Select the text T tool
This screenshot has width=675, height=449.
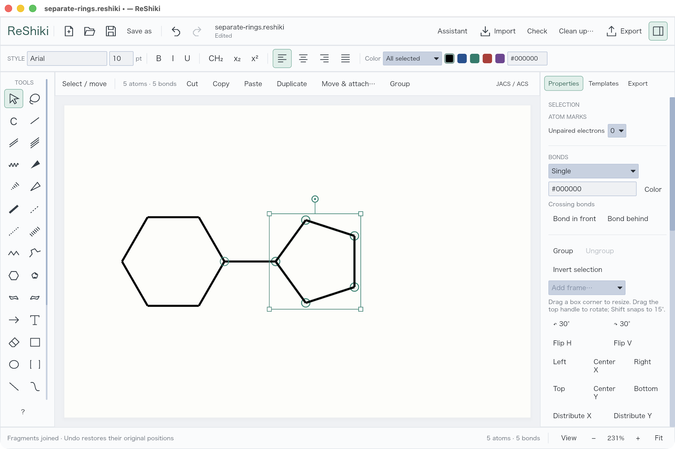coord(35,320)
